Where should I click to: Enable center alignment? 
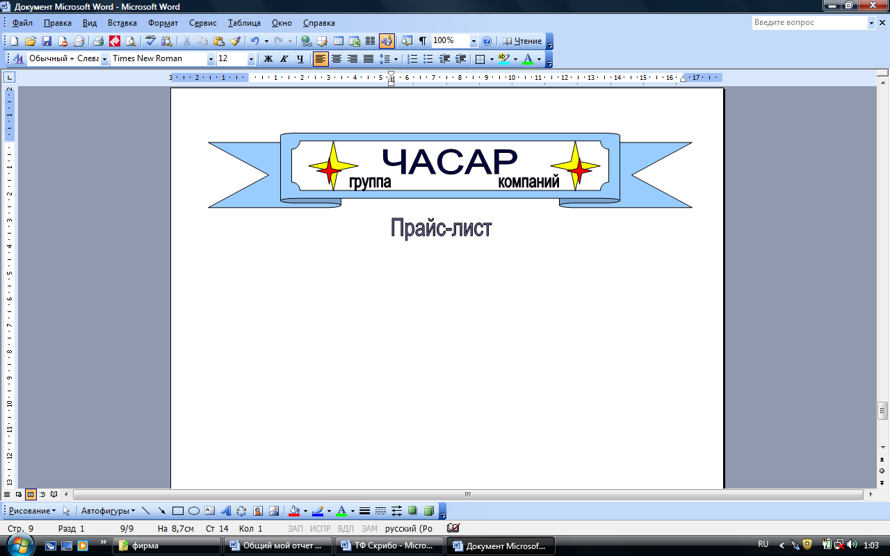pos(337,59)
